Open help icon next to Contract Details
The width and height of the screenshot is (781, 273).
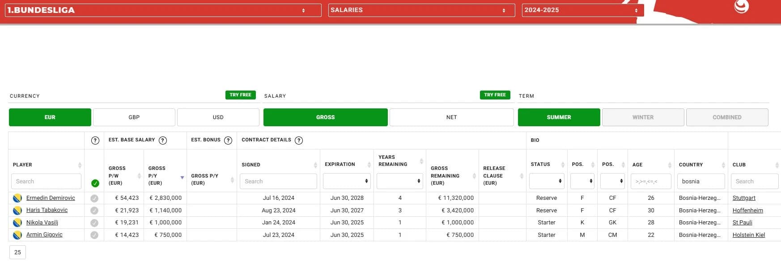coord(299,141)
